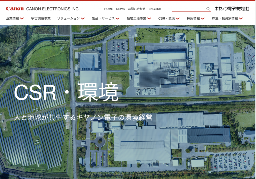The height and width of the screenshot is (179, 256).
Task: Expand the chevron beside 株主・投資家情報
Action: pos(241,18)
